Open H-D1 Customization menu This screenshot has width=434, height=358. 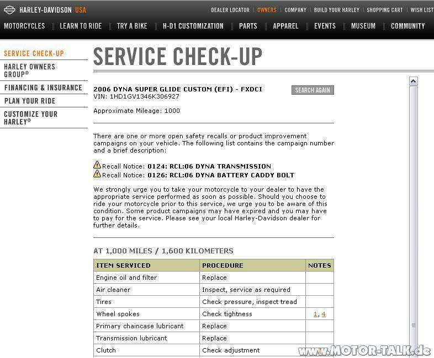pyautogui.click(x=193, y=26)
